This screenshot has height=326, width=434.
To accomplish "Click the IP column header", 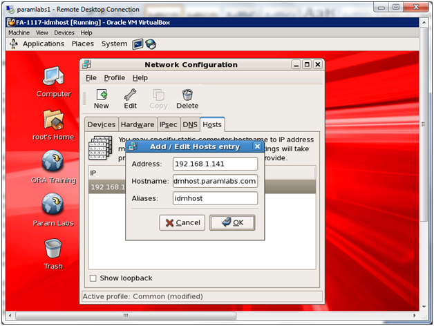I will [x=93, y=173].
